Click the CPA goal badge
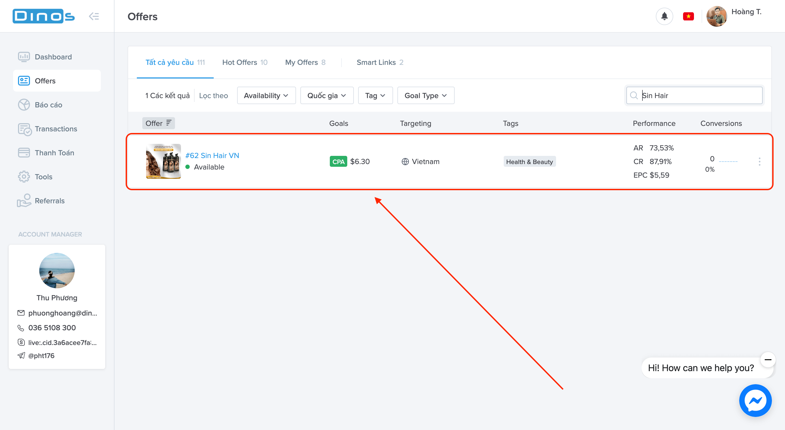This screenshot has height=430, width=785. click(x=338, y=162)
